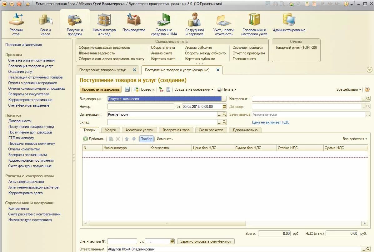Expand the tabs panel round arrow button
The width and height of the screenshot is (374, 252).
point(369,70)
